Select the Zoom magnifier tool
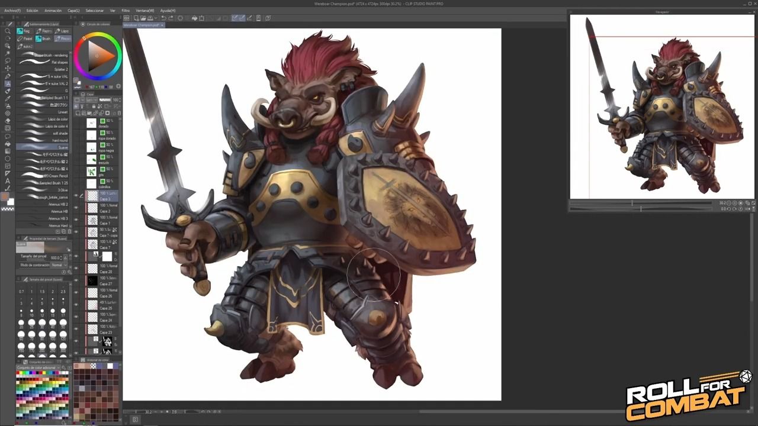Viewport: 758px width, 426px height. click(8, 31)
